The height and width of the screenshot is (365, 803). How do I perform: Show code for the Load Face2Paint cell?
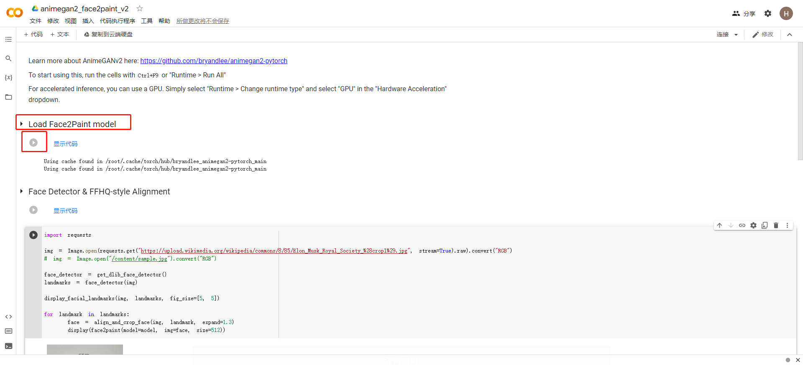(65, 144)
